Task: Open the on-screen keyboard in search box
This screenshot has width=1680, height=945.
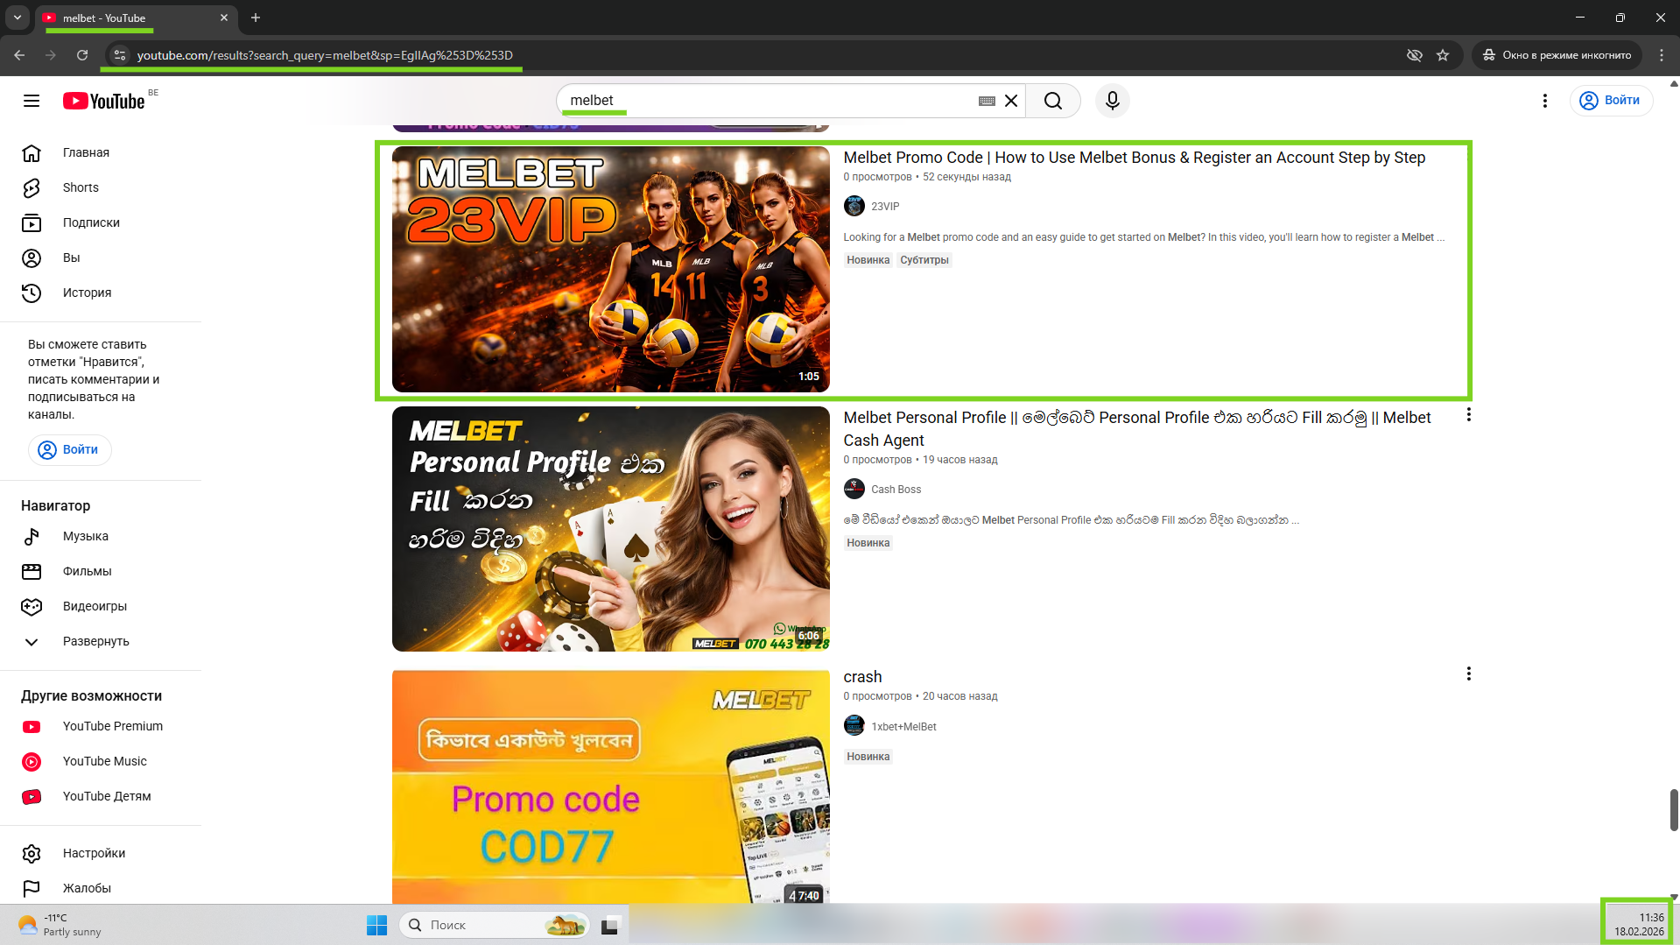Action: coord(987,101)
